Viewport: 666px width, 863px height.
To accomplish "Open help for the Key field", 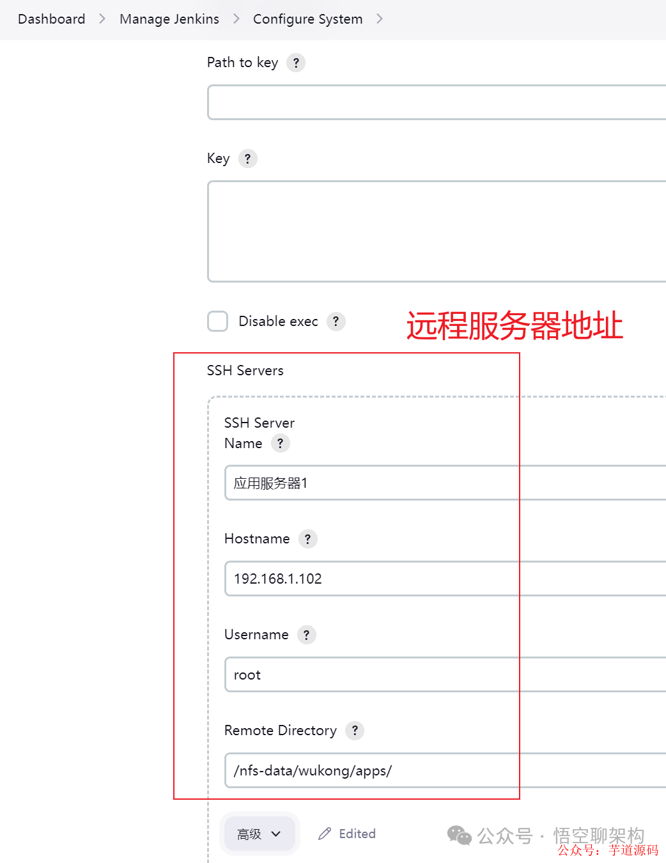I will [248, 159].
